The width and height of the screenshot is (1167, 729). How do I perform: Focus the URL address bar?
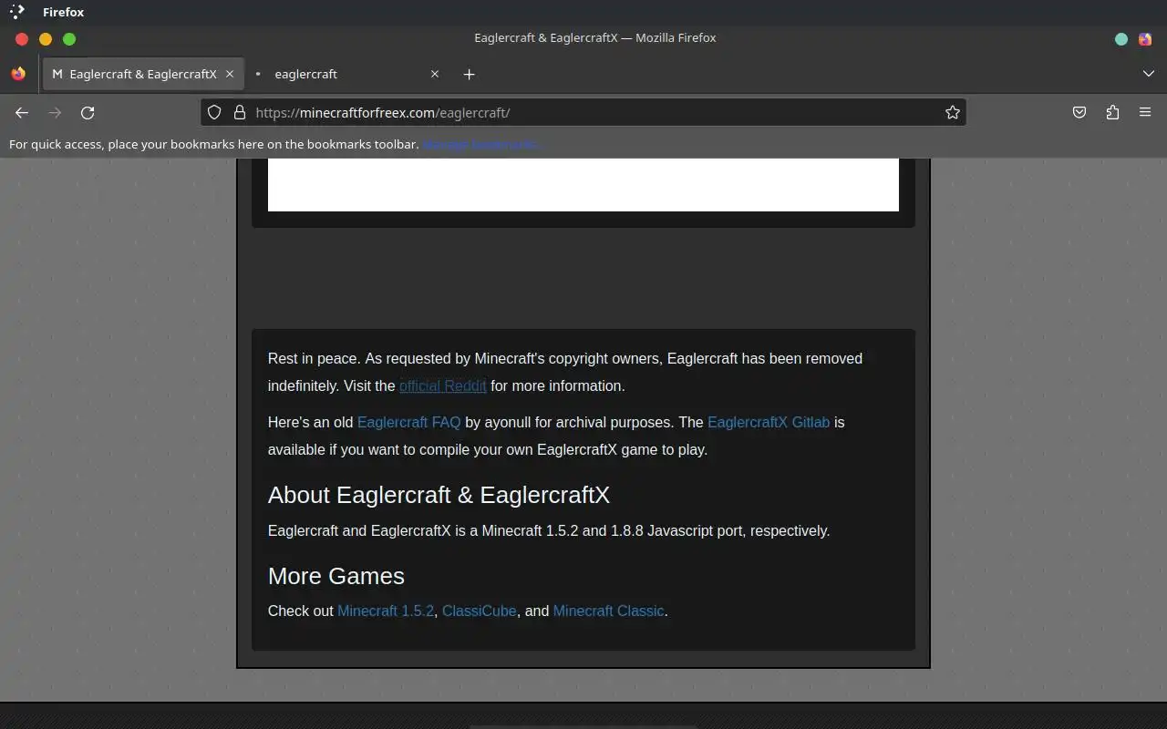(x=583, y=112)
